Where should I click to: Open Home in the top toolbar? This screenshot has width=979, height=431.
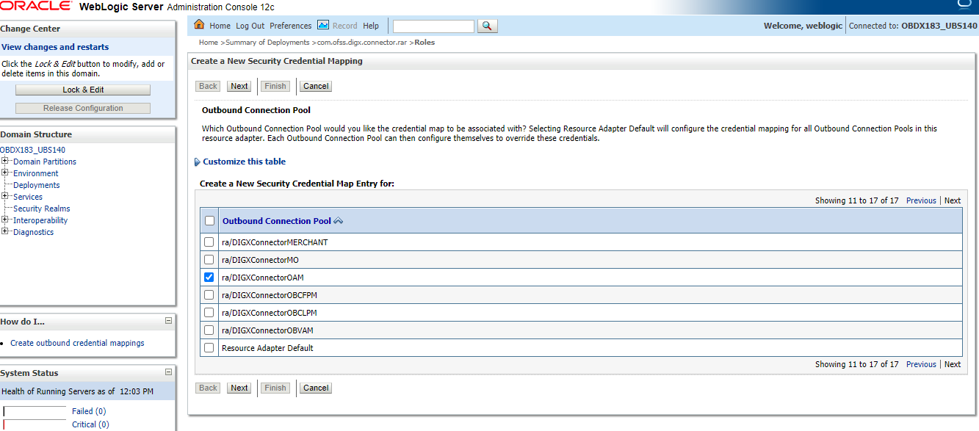(x=220, y=26)
